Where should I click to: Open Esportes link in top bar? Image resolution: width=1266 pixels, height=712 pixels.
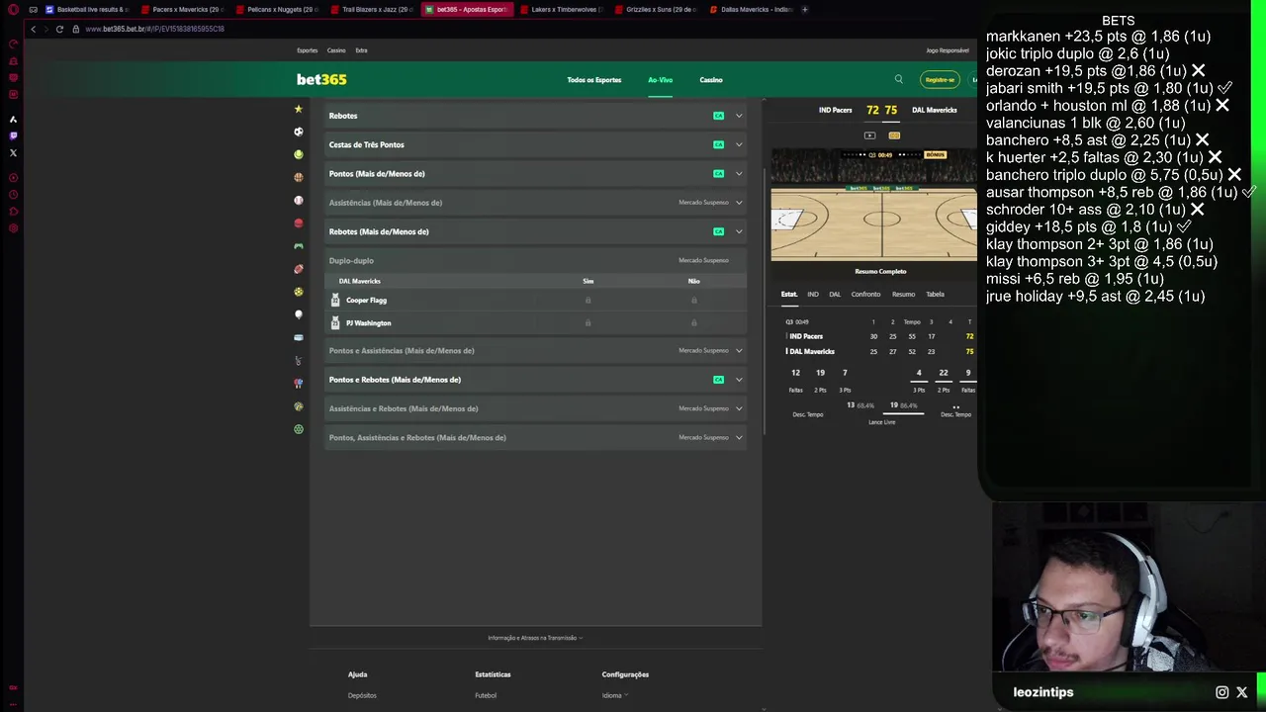coord(308,50)
